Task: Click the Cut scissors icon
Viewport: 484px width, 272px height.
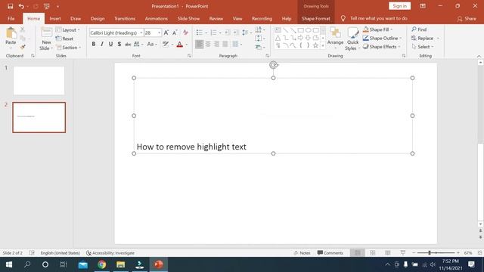Action: [x=23, y=29]
